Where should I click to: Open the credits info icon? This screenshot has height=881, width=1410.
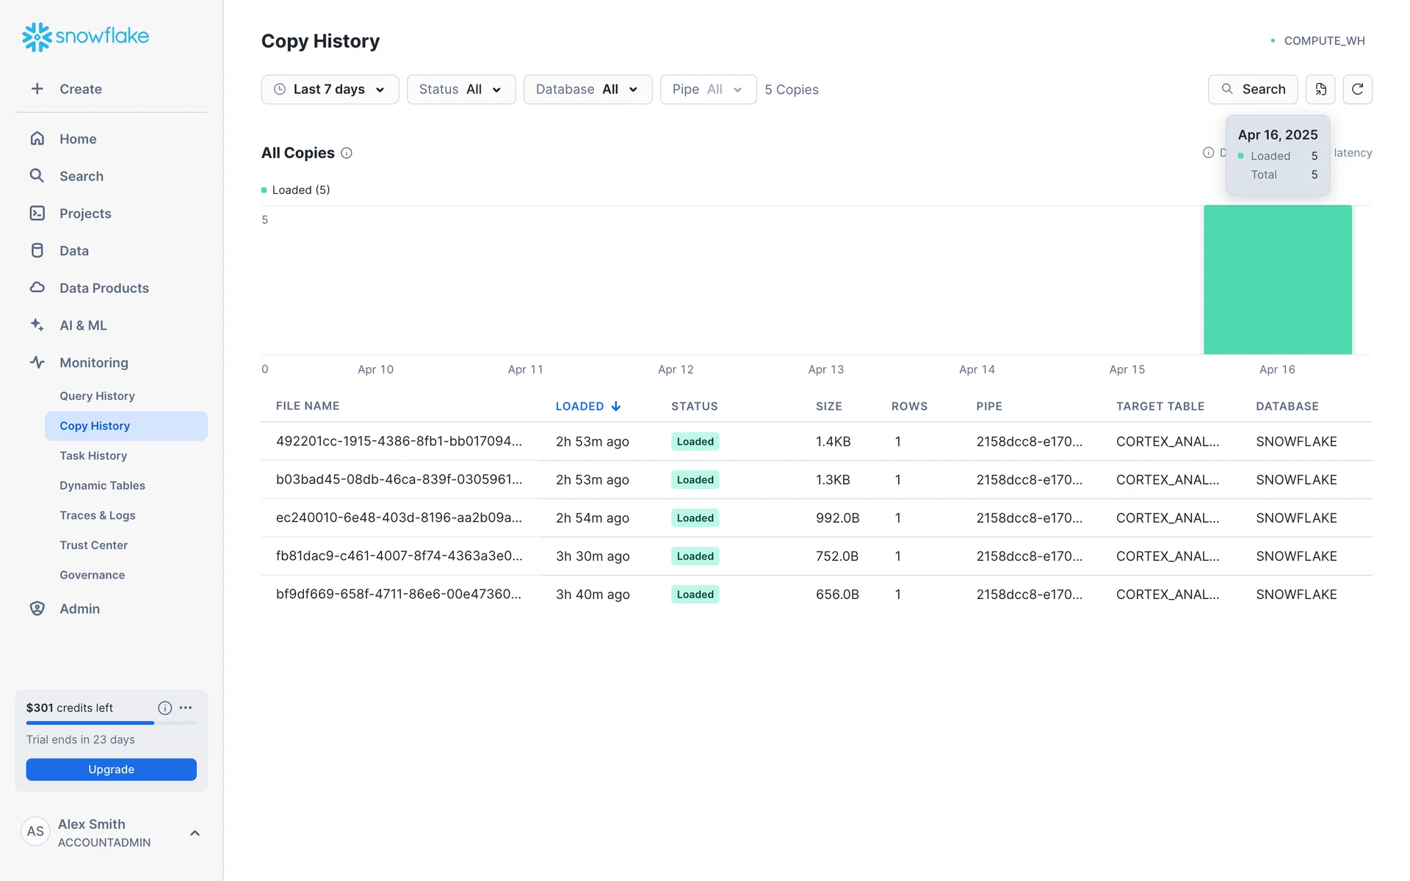point(164,708)
